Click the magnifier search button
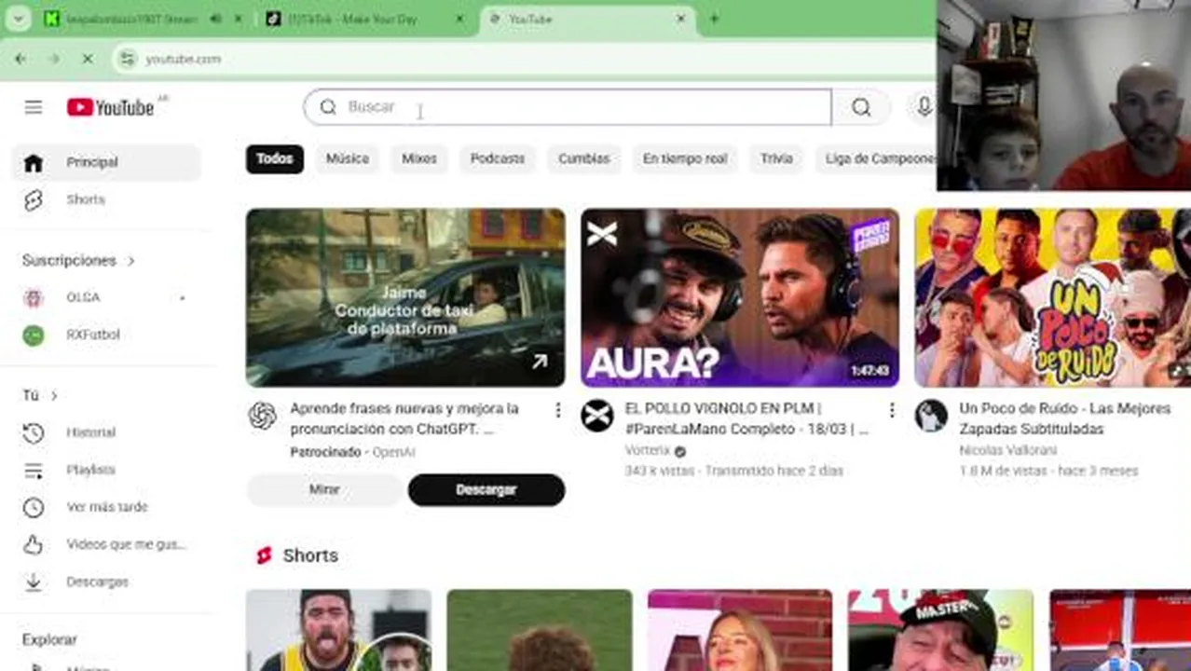Screen dimensions: 1191x671 tap(861, 107)
